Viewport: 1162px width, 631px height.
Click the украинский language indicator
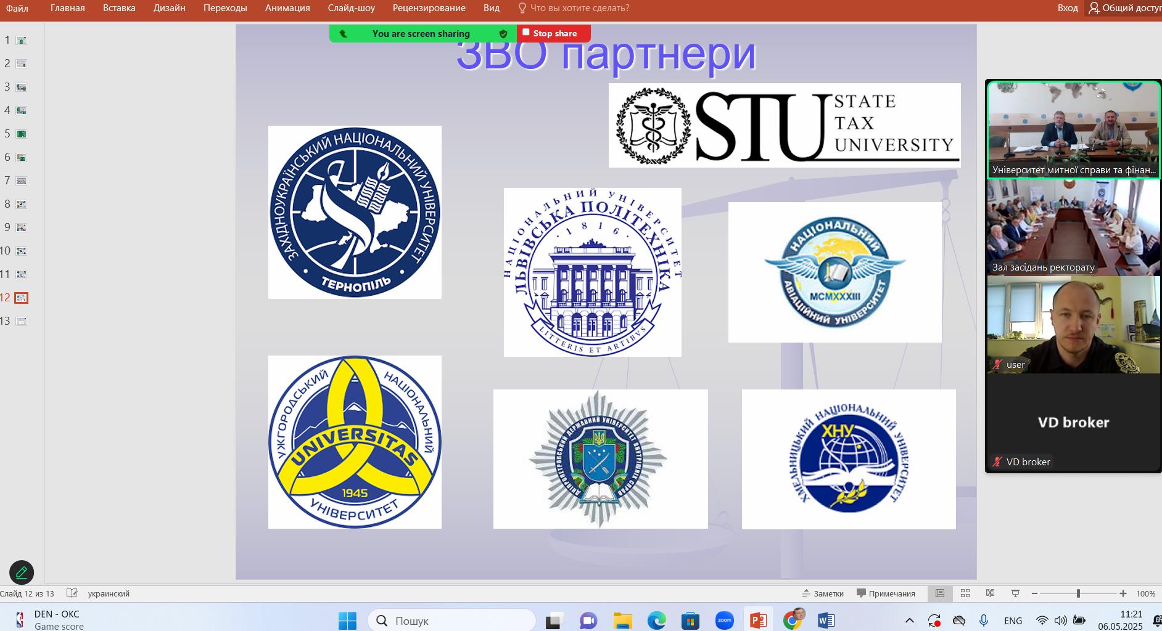click(x=109, y=593)
